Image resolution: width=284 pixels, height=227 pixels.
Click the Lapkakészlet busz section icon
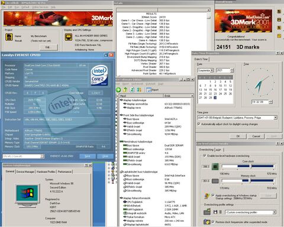click(121, 172)
